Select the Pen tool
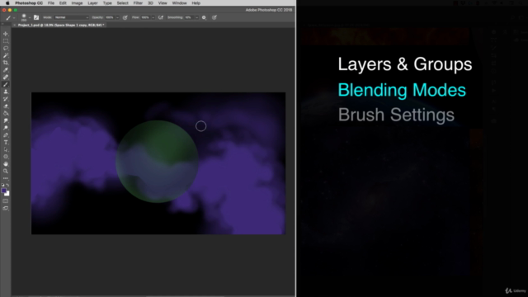 [6, 135]
